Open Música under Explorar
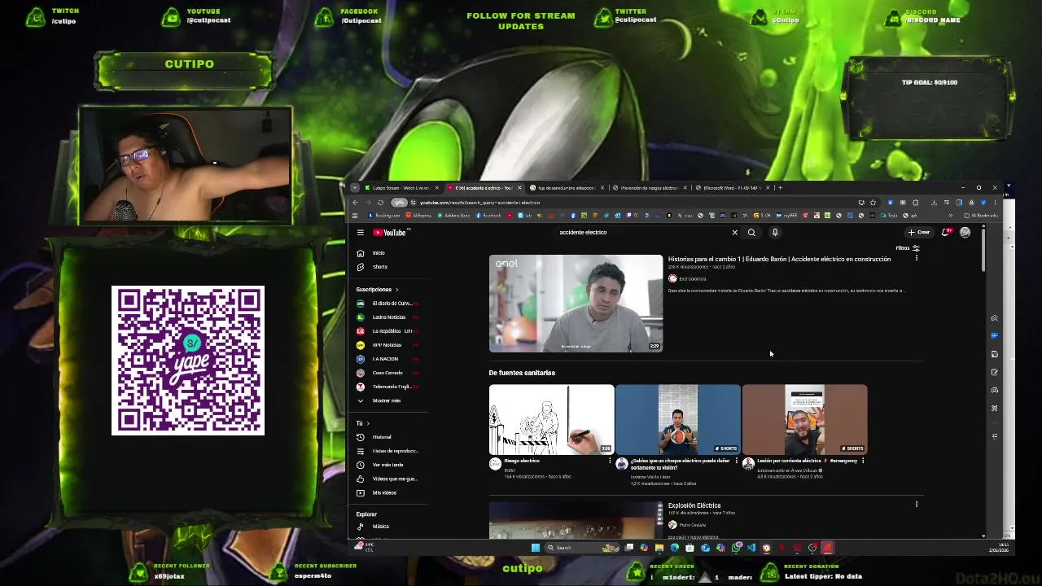This screenshot has width=1042, height=586. coord(388,527)
